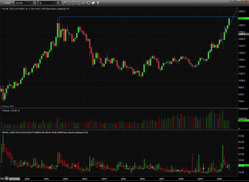Open the chart comment bubble icon

pyautogui.click(x=88, y=3)
